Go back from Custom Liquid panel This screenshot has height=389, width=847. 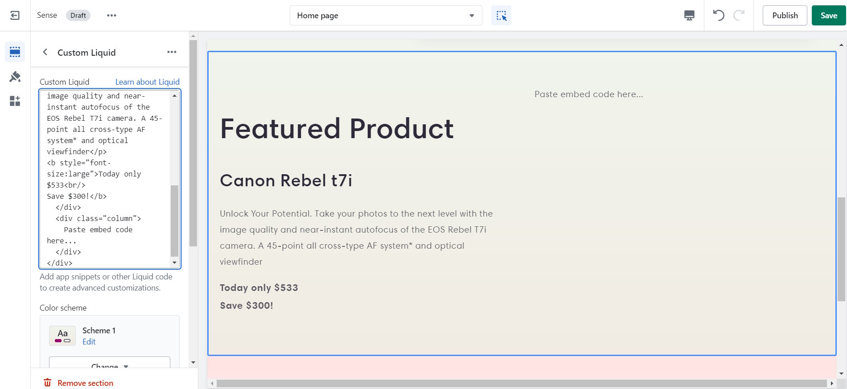coord(45,52)
